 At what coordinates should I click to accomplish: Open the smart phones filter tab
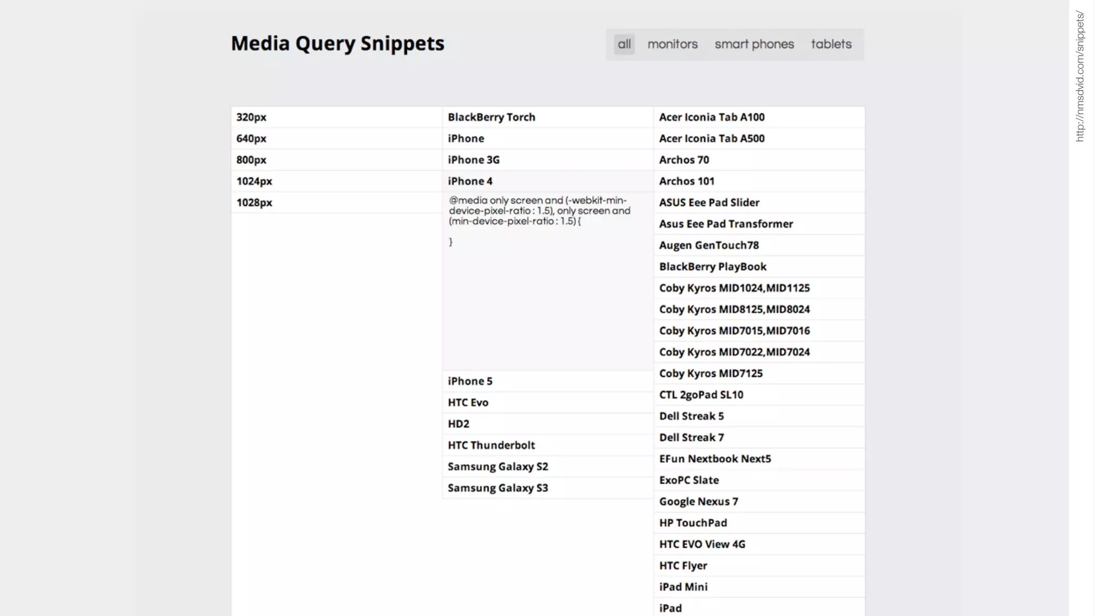tap(754, 44)
